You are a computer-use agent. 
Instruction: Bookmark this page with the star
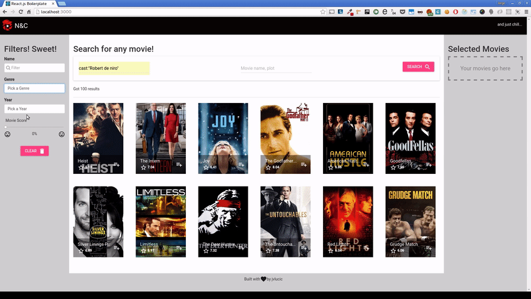click(322, 12)
